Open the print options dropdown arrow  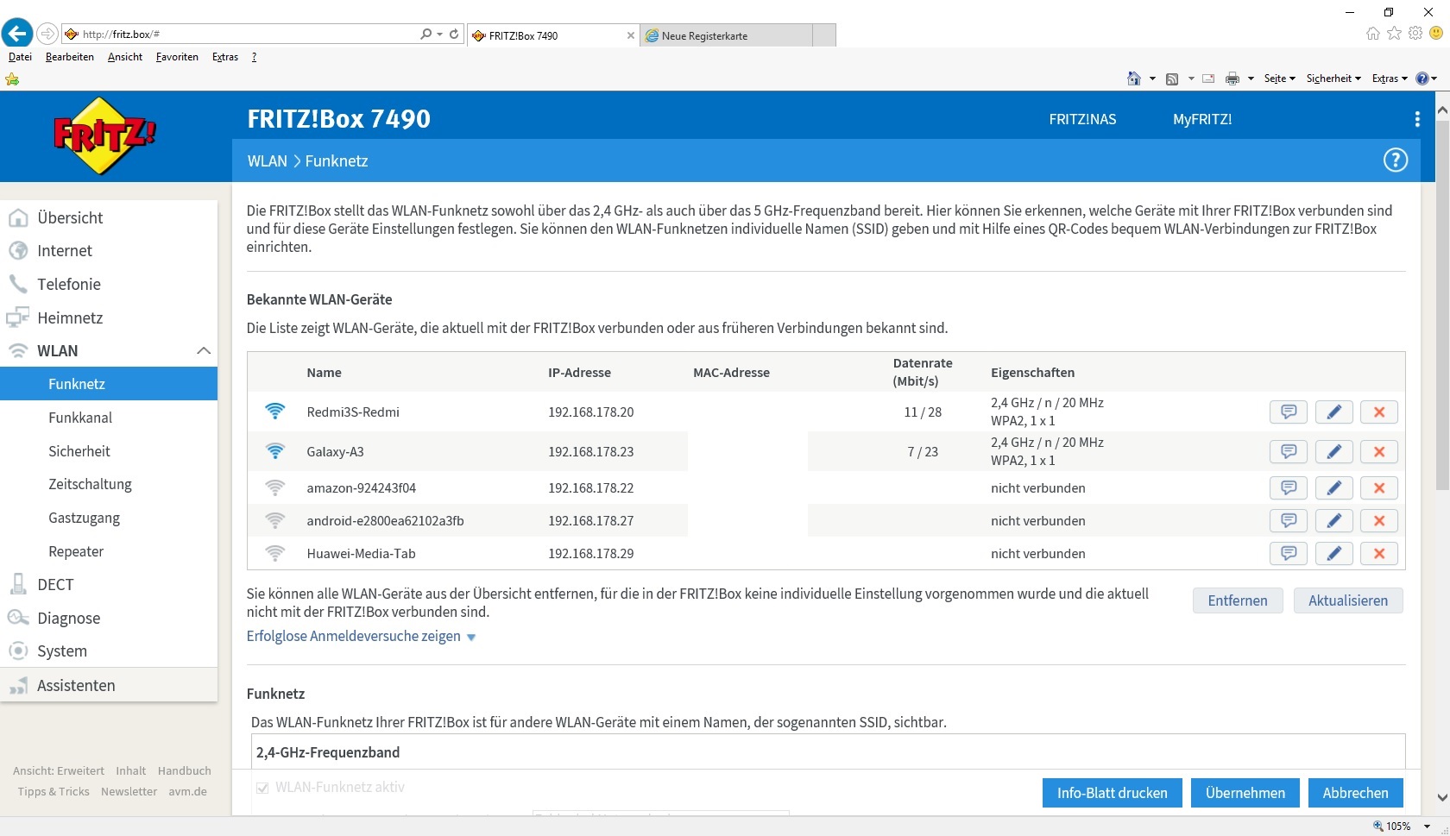point(1251,79)
